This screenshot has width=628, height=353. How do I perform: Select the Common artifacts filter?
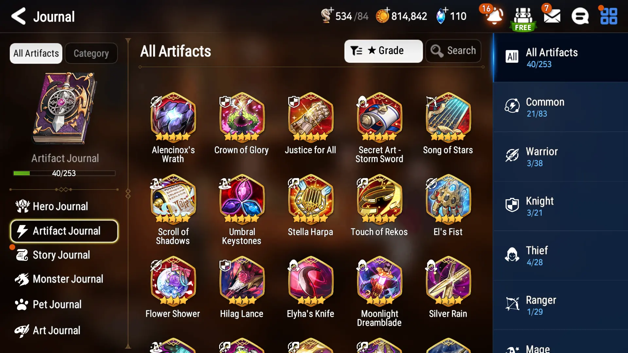561,107
